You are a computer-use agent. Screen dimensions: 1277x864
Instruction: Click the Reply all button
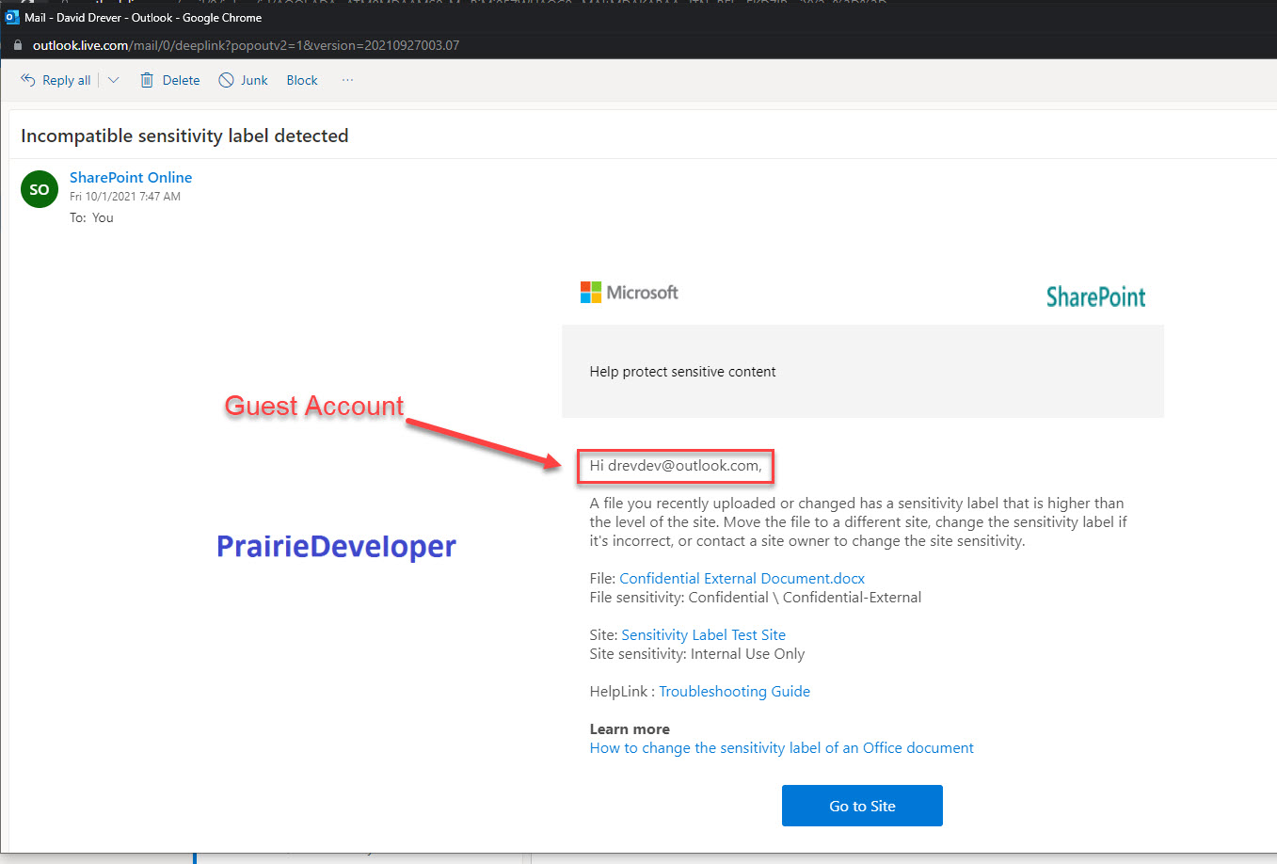(x=56, y=80)
